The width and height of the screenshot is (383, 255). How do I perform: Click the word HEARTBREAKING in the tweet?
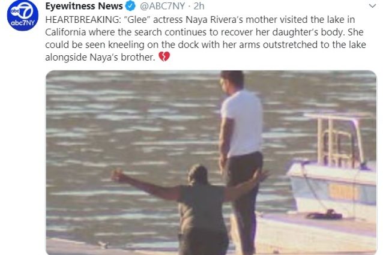click(83, 20)
